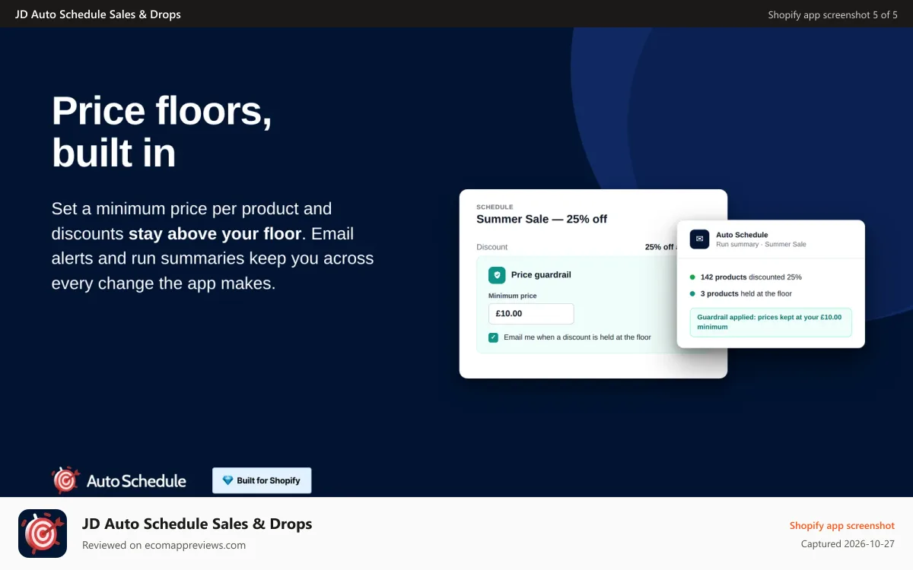The width and height of the screenshot is (913, 570).
Task: Click the Minimum price label
Action: (x=512, y=296)
